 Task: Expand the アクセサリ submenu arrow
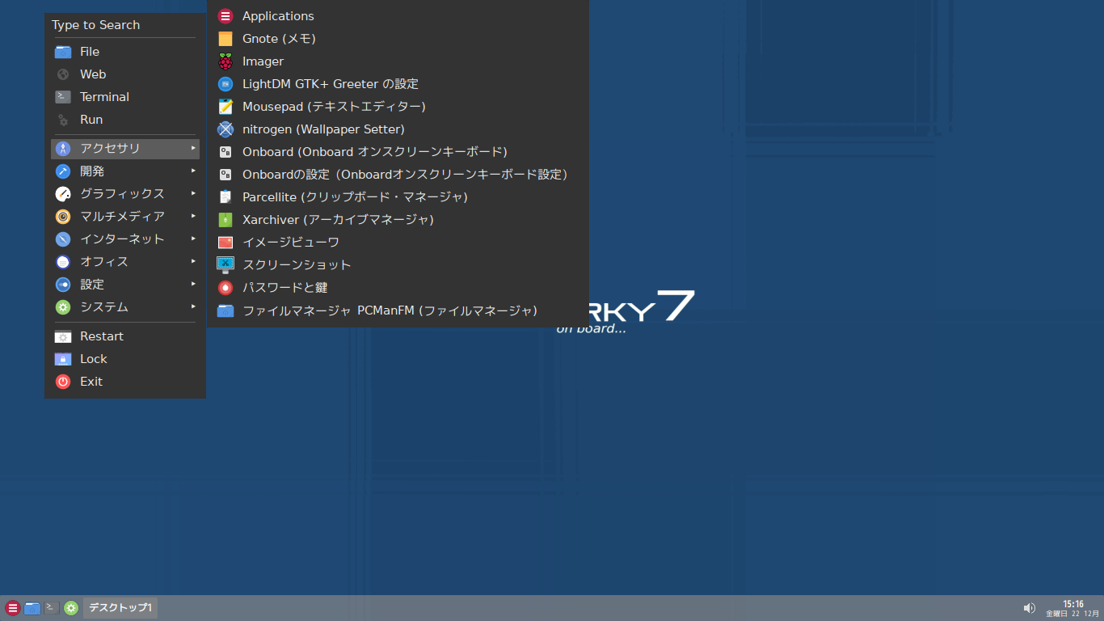click(x=193, y=148)
